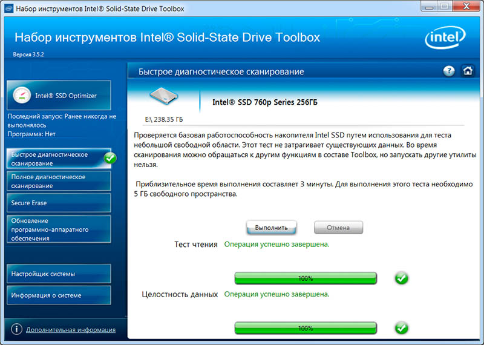Click the Тест чтения label
The height and width of the screenshot is (345, 484).
(x=195, y=245)
